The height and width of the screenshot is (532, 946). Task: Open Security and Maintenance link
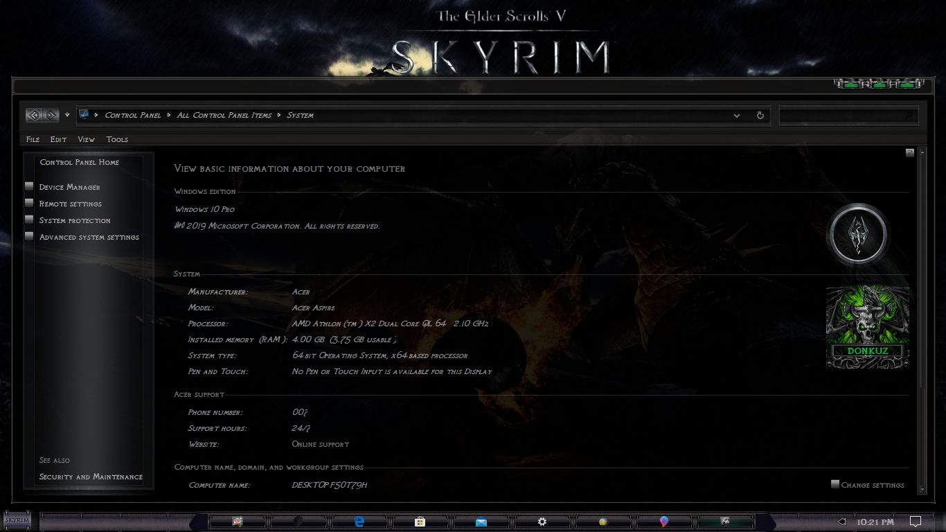tap(91, 477)
